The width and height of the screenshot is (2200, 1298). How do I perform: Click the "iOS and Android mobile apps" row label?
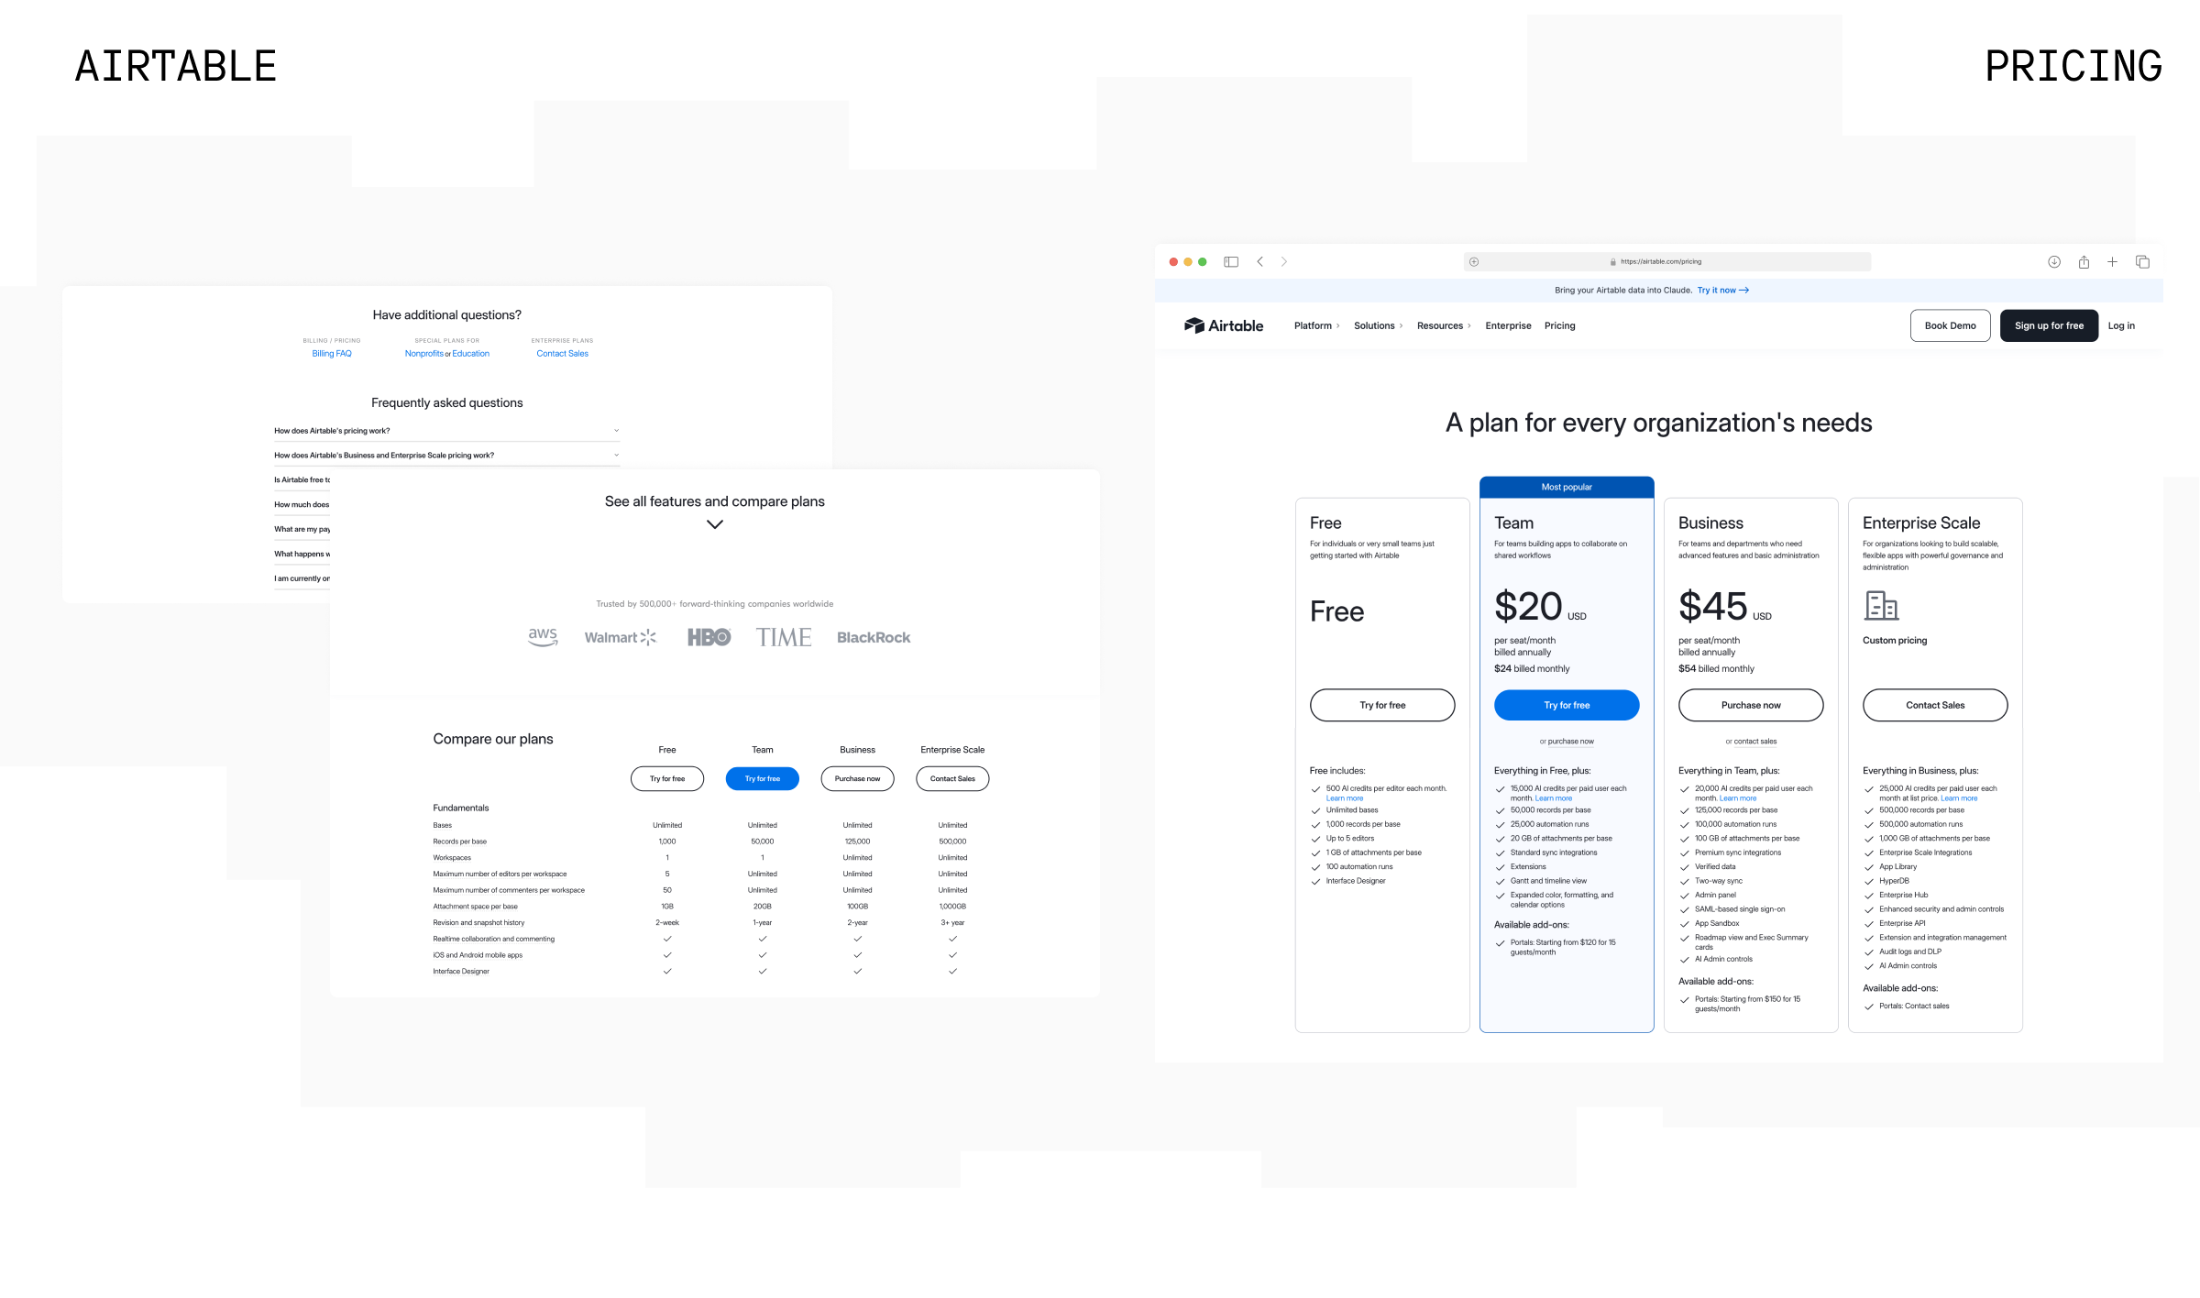(478, 955)
